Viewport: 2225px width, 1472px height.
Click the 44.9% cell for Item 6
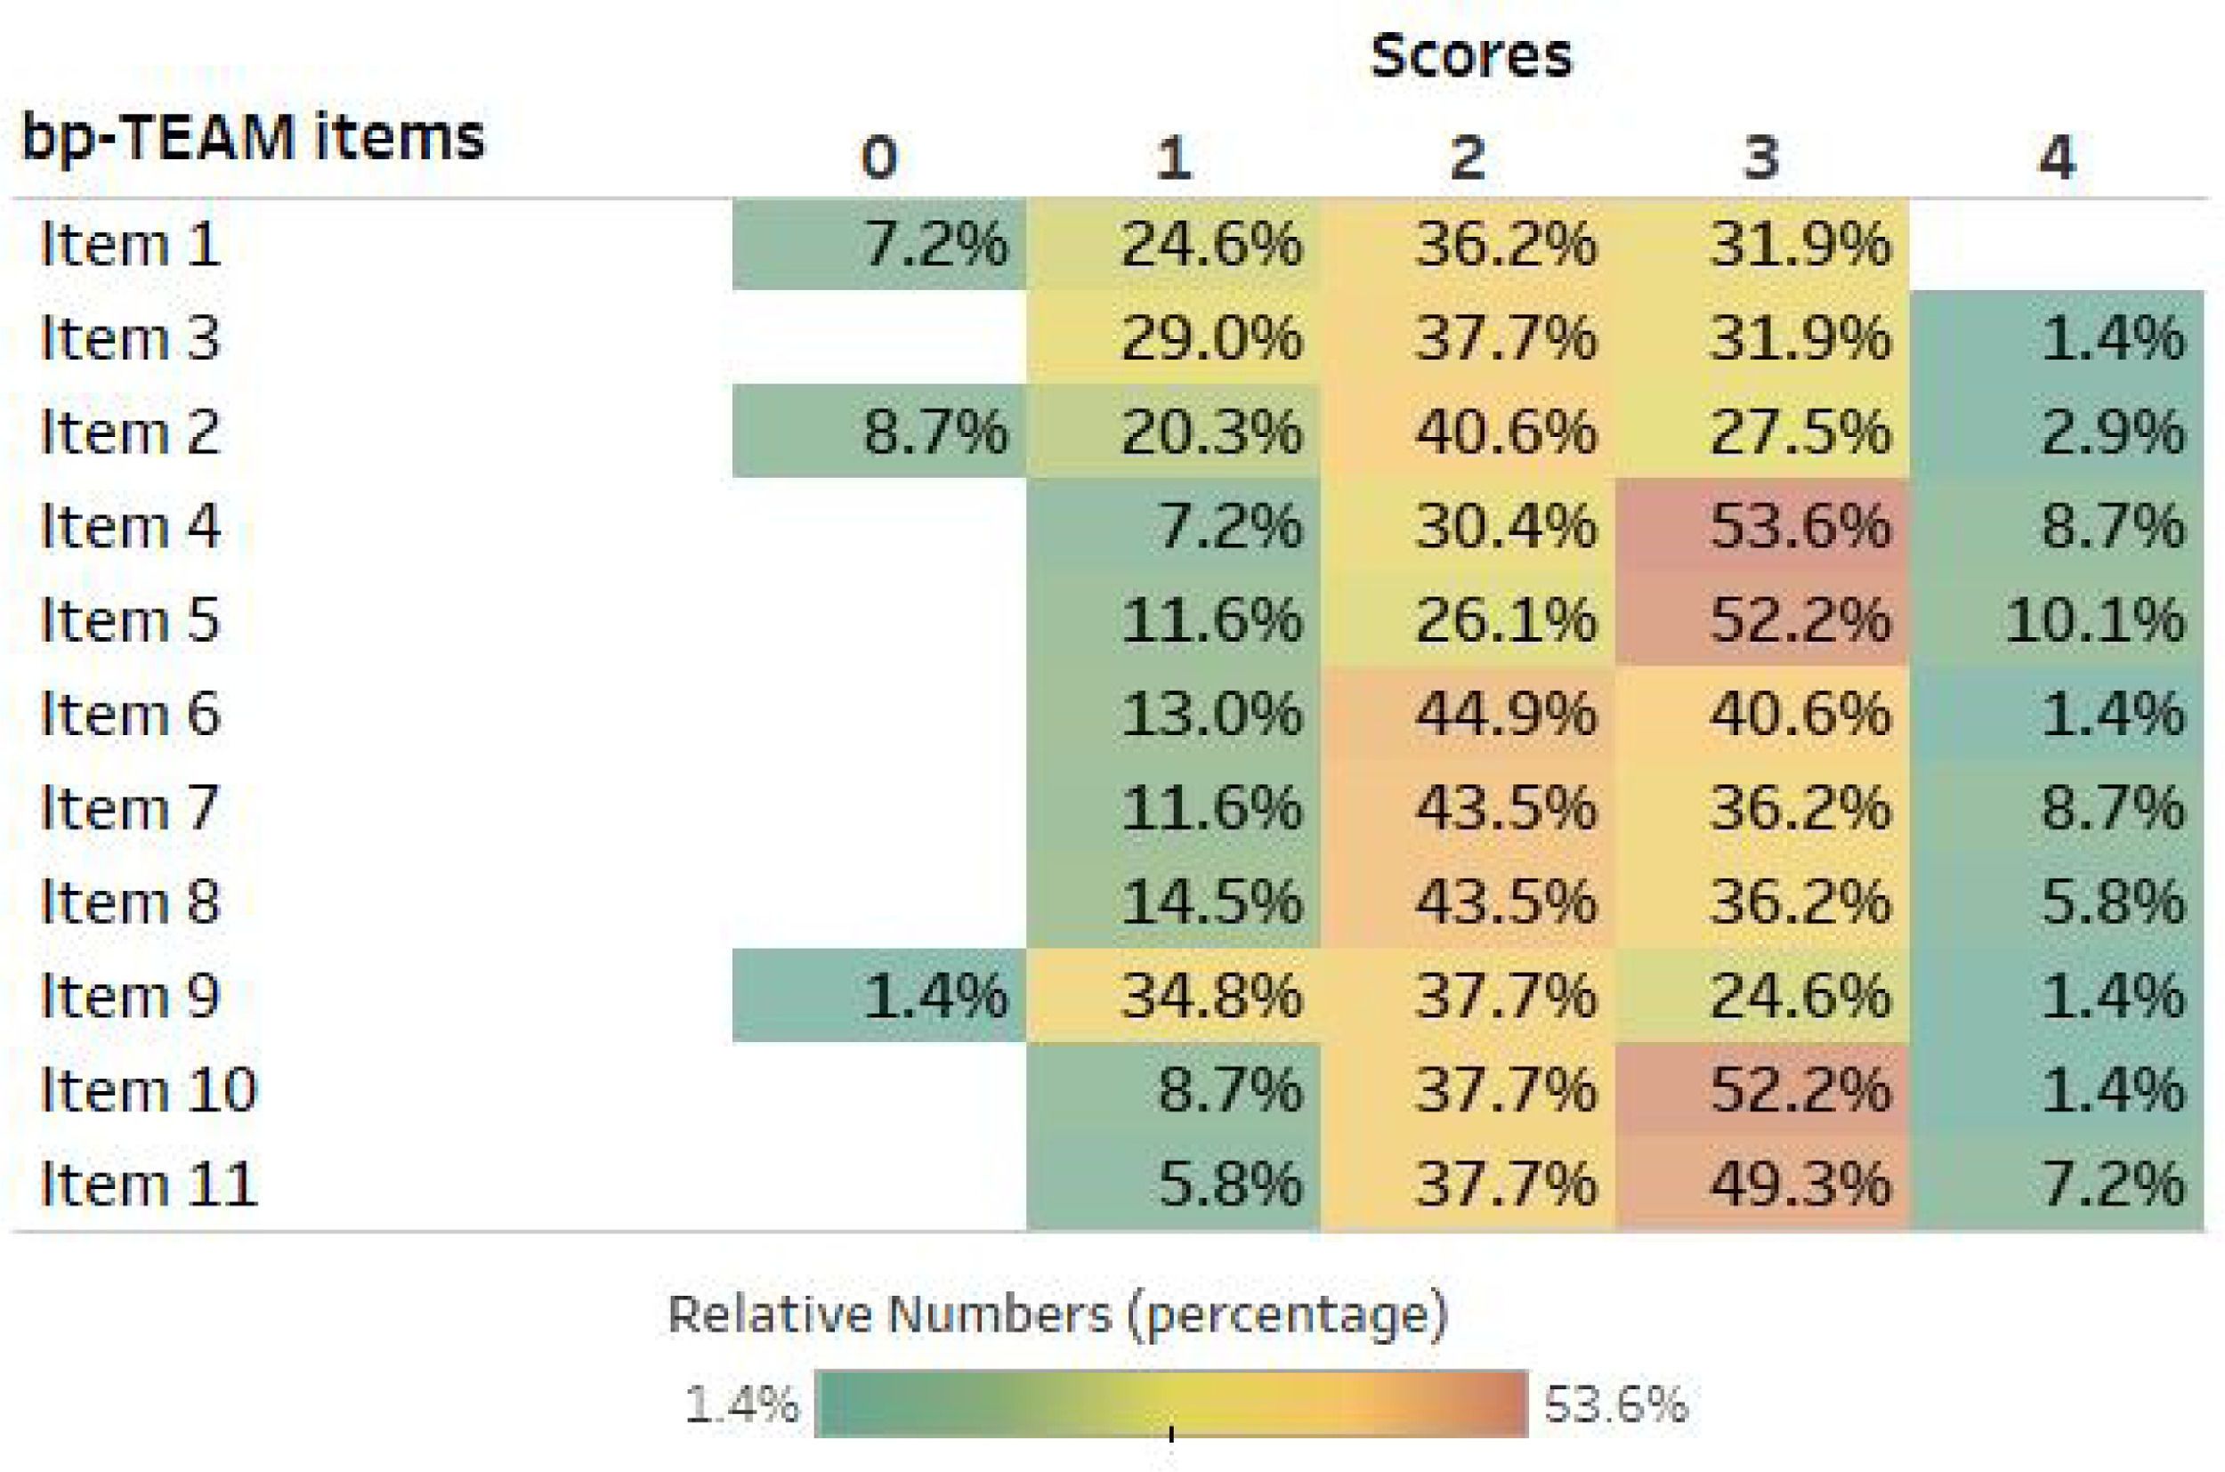tap(1468, 714)
